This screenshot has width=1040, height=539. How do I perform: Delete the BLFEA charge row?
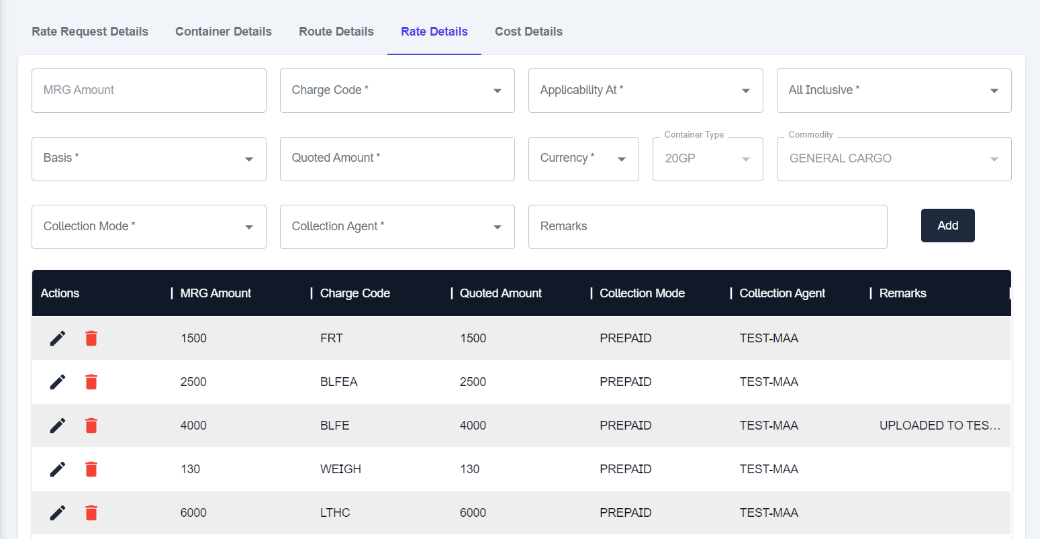click(91, 382)
